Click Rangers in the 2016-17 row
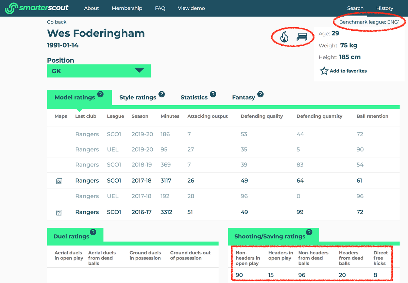The image size is (408, 283). [87, 212]
